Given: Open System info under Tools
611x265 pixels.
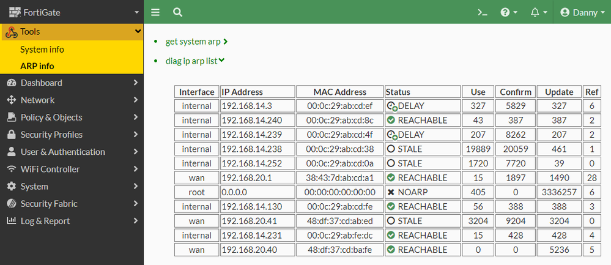Looking at the screenshot, I should coord(42,49).
